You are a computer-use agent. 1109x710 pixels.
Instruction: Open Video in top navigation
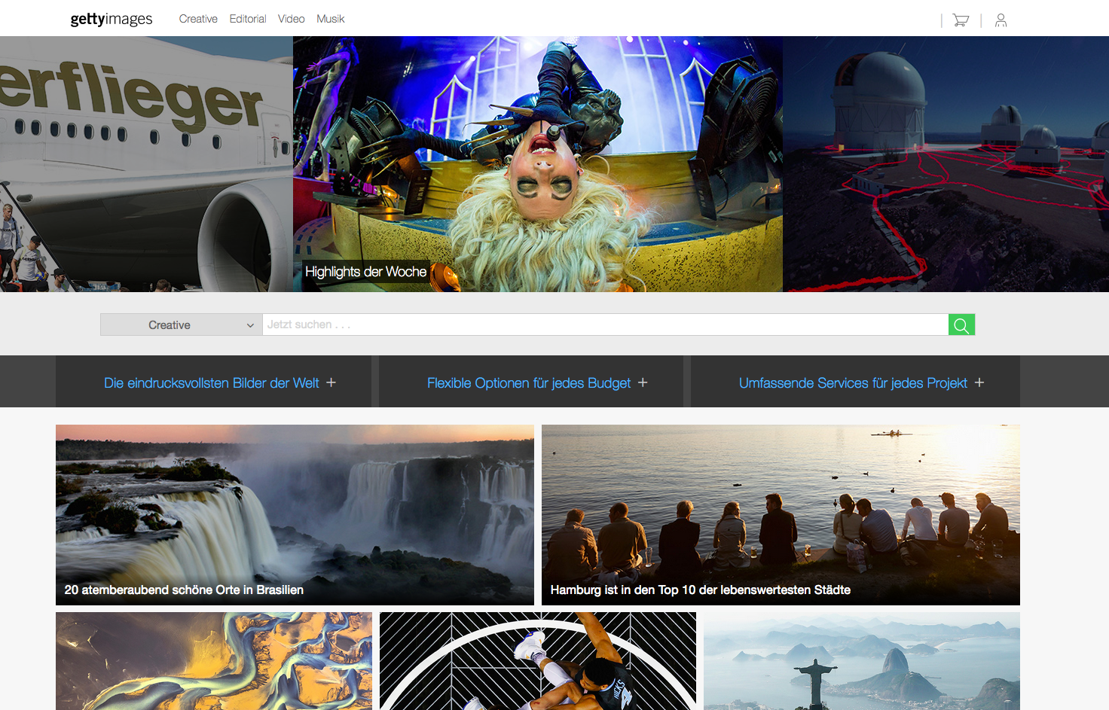tap(291, 19)
